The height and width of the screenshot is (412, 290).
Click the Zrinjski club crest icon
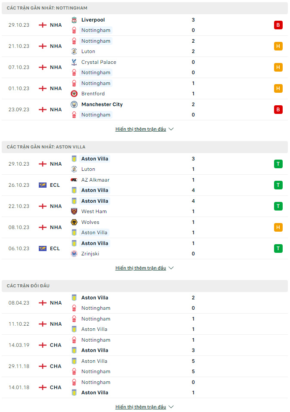pos(74,254)
